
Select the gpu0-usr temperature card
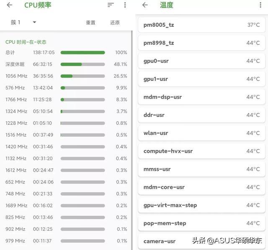tap(201, 61)
